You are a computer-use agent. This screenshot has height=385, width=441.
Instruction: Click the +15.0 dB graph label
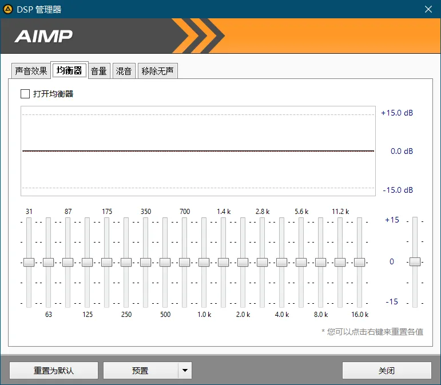(x=397, y=113)
